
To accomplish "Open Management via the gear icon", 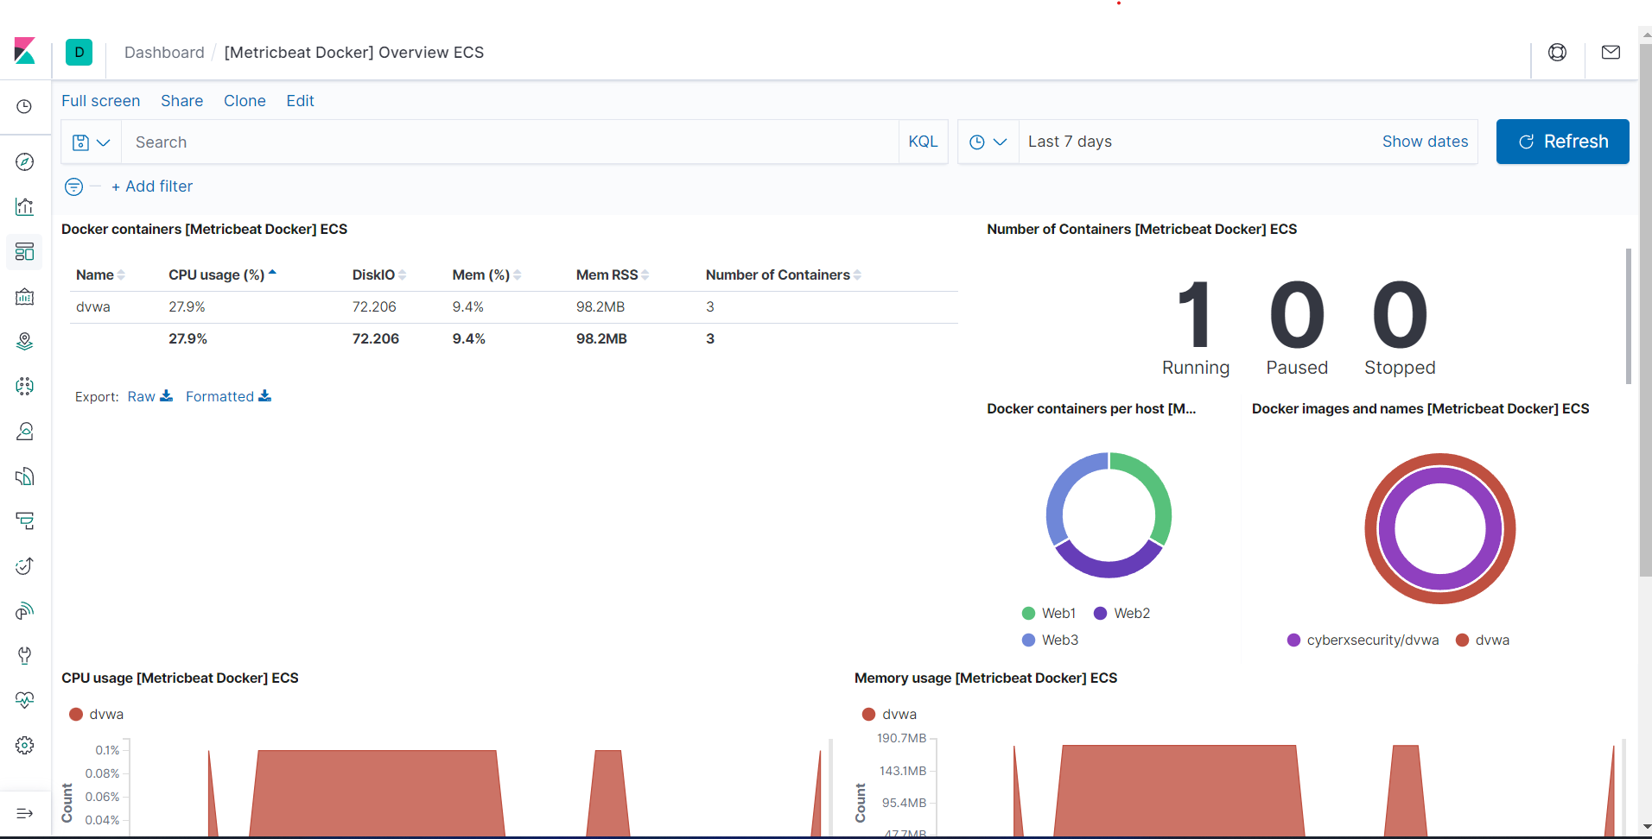I will 24,744.
